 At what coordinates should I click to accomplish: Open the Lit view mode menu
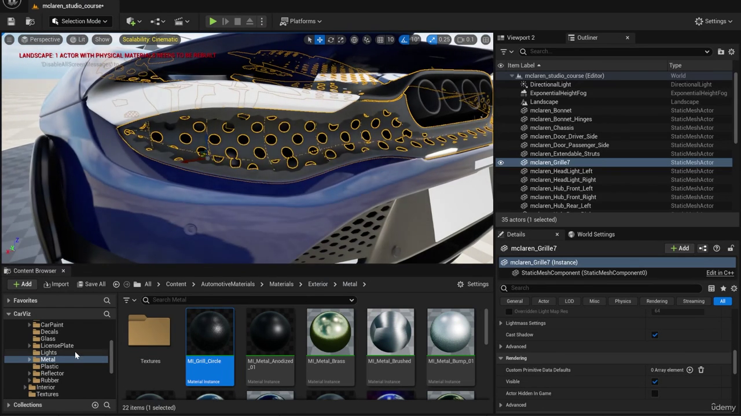click(x=77, y=39)
